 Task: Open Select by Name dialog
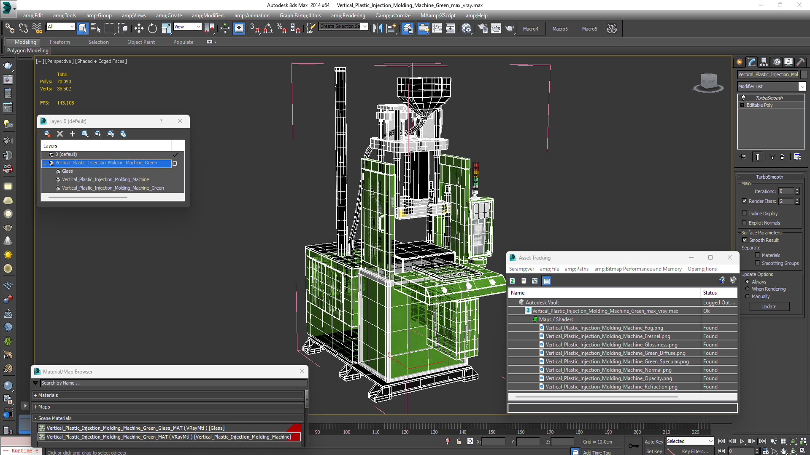[96, 28]
